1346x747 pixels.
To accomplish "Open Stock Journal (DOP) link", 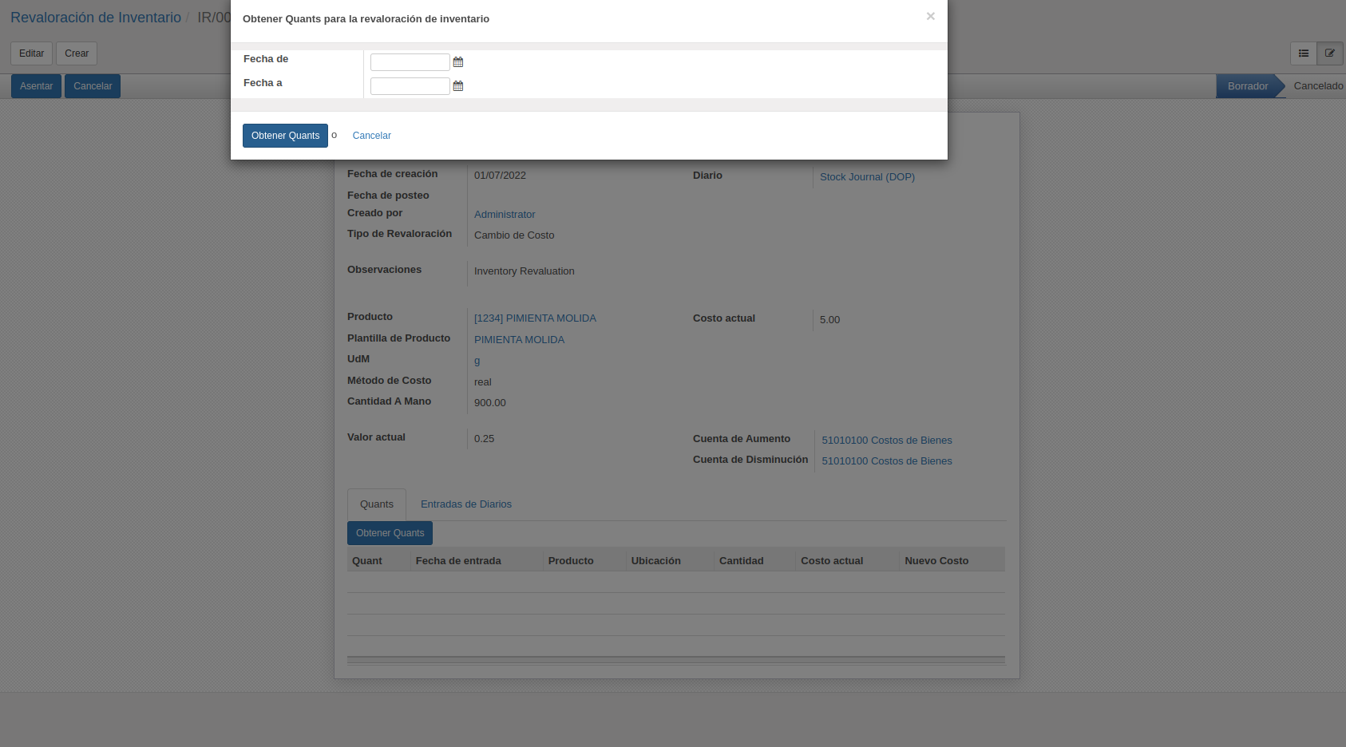I will click(x=867, y=177).
